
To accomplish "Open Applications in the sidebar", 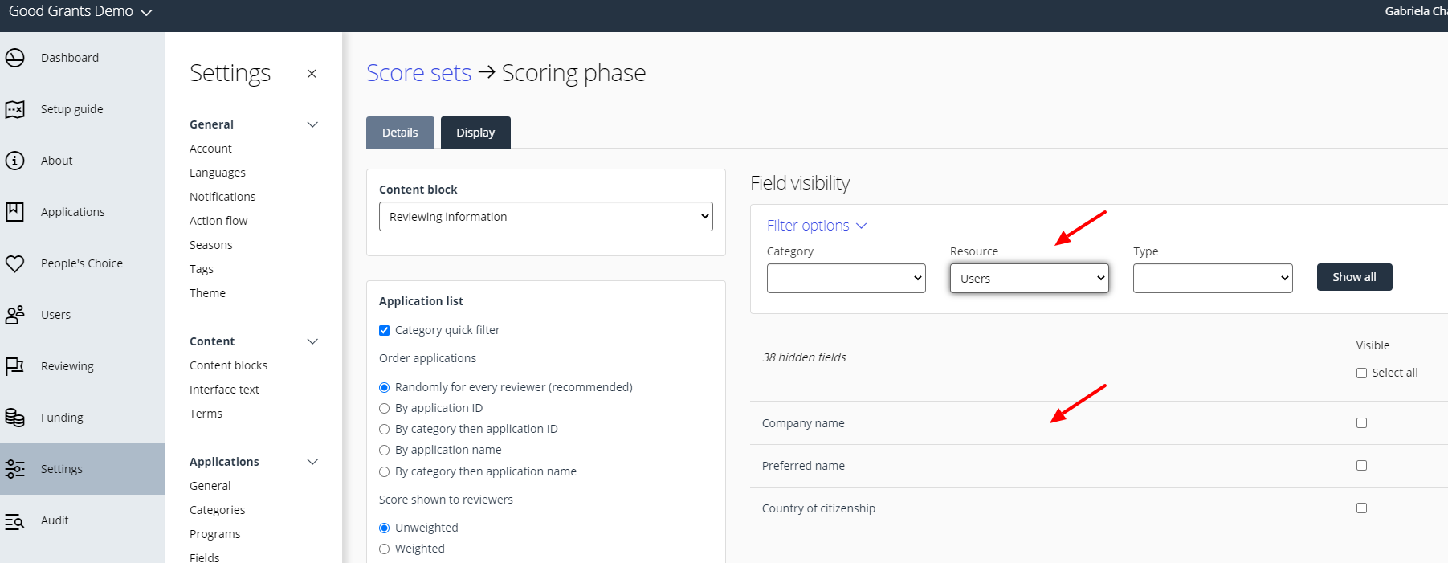I will [73, 212].
